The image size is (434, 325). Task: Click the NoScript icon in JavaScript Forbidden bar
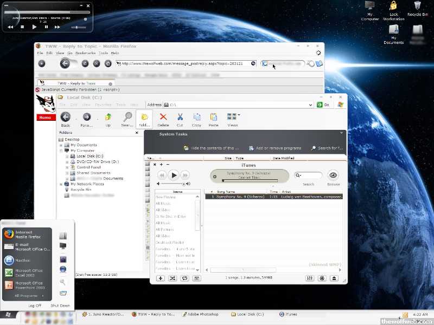click(38, 89)
